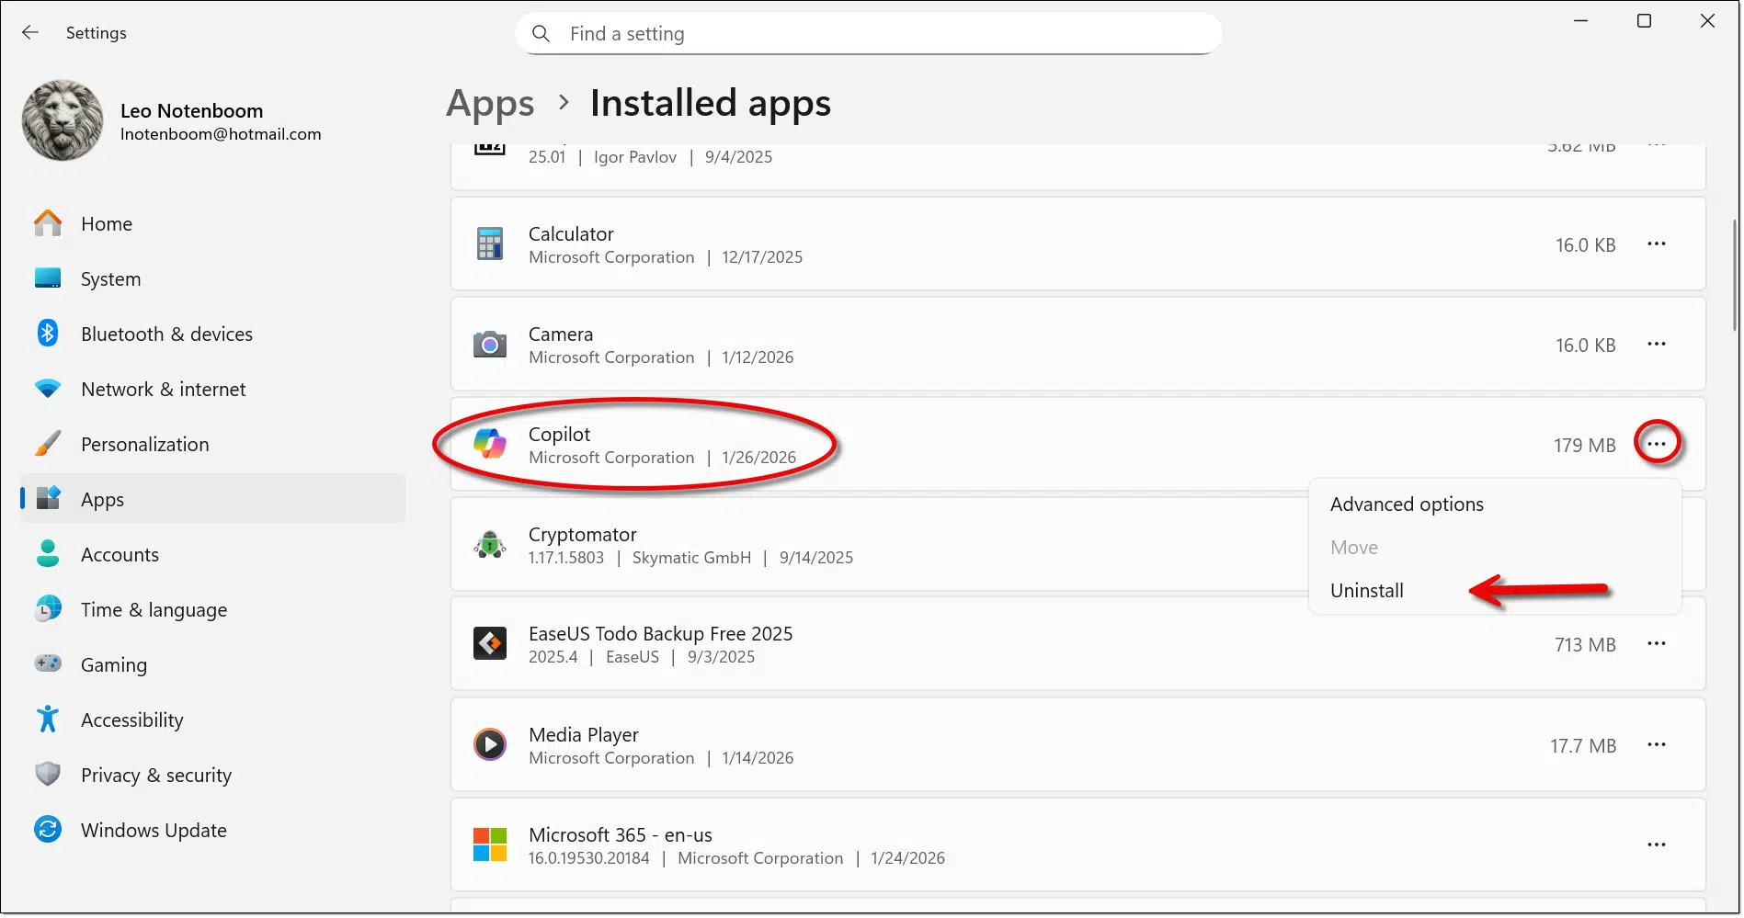Click the EaseUS Todo Backup icon
Screen dimensions: 1744x918
point(489,644)
